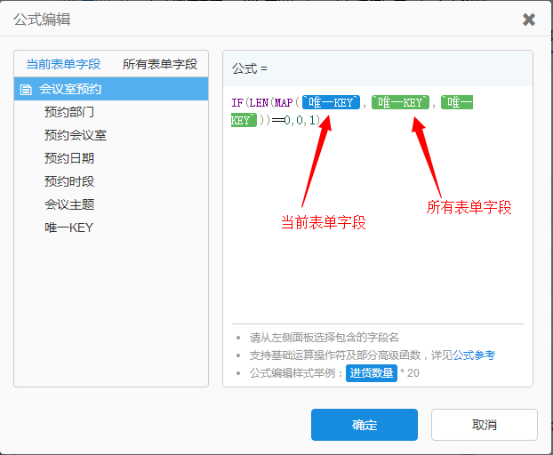
Task: Switch to the 所有表单字段 tab
Action: tap(160, 64)
